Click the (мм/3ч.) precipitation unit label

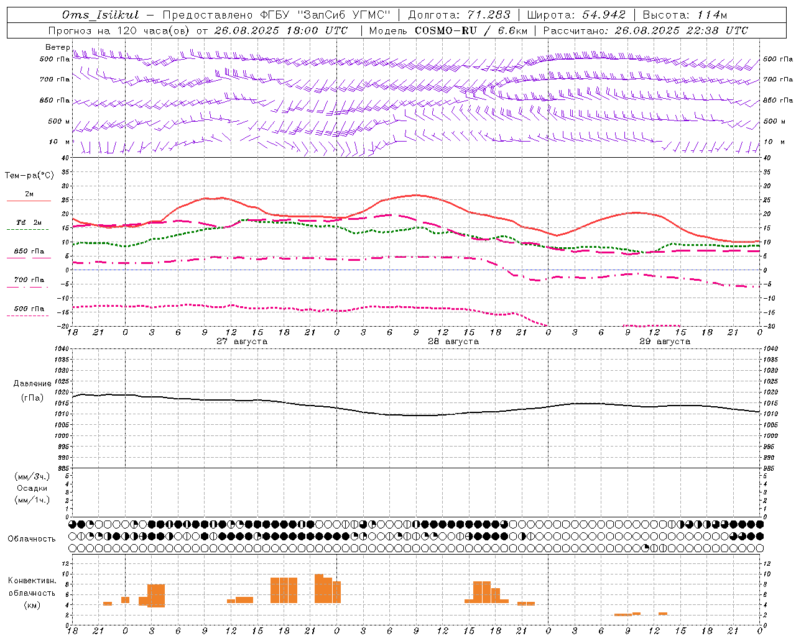click(32, 476)
